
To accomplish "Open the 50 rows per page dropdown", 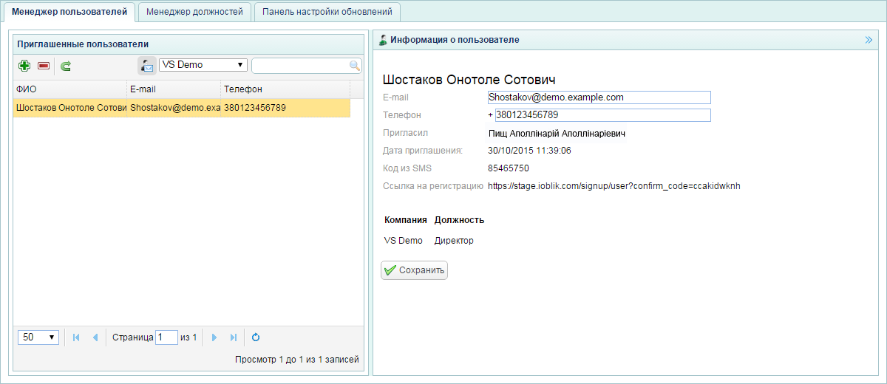I will [x=38, y=337].
